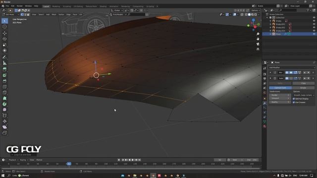317x178 pixels.
Task: Open the Global transform orientation dropdown
Action: pyautogui.click(x=117, y=10)
